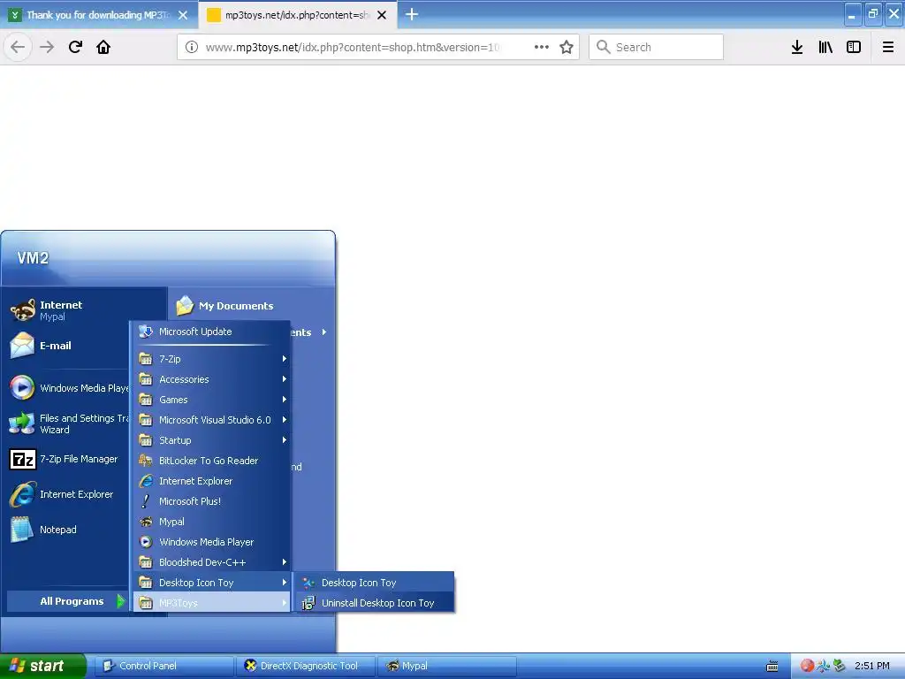Click the Windows start button
This screenshot has height=679, width=905.
[42, 666]
